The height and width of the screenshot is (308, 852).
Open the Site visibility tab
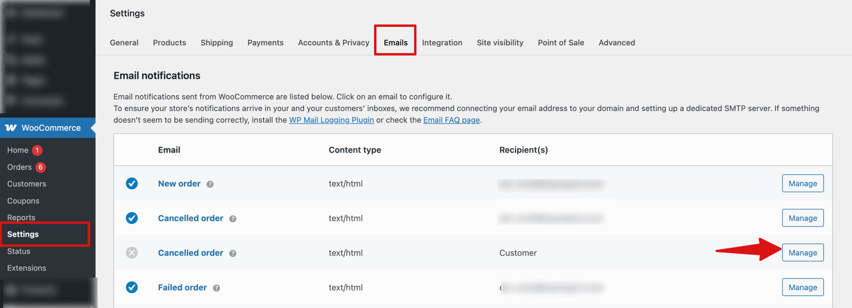(x=500, y=43)
